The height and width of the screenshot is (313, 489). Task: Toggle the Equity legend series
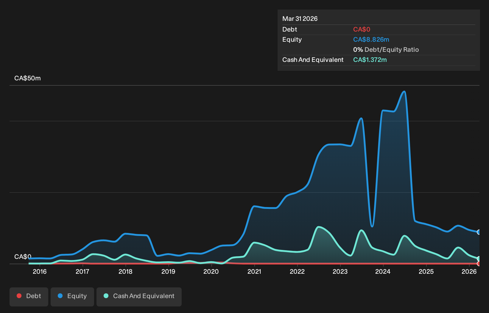[x=72, y=297]
